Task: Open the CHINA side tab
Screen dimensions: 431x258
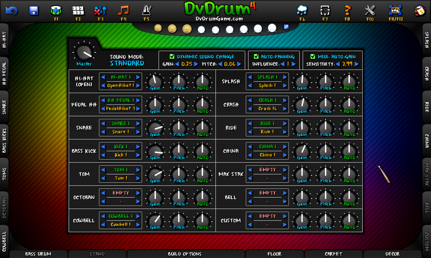Action: (x=427, y=140)
